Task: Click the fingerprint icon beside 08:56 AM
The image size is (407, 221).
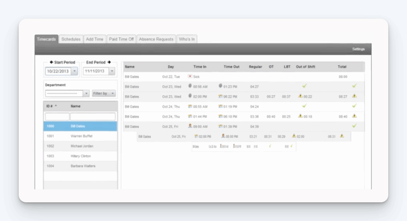Action: click(x=190, y=86)
